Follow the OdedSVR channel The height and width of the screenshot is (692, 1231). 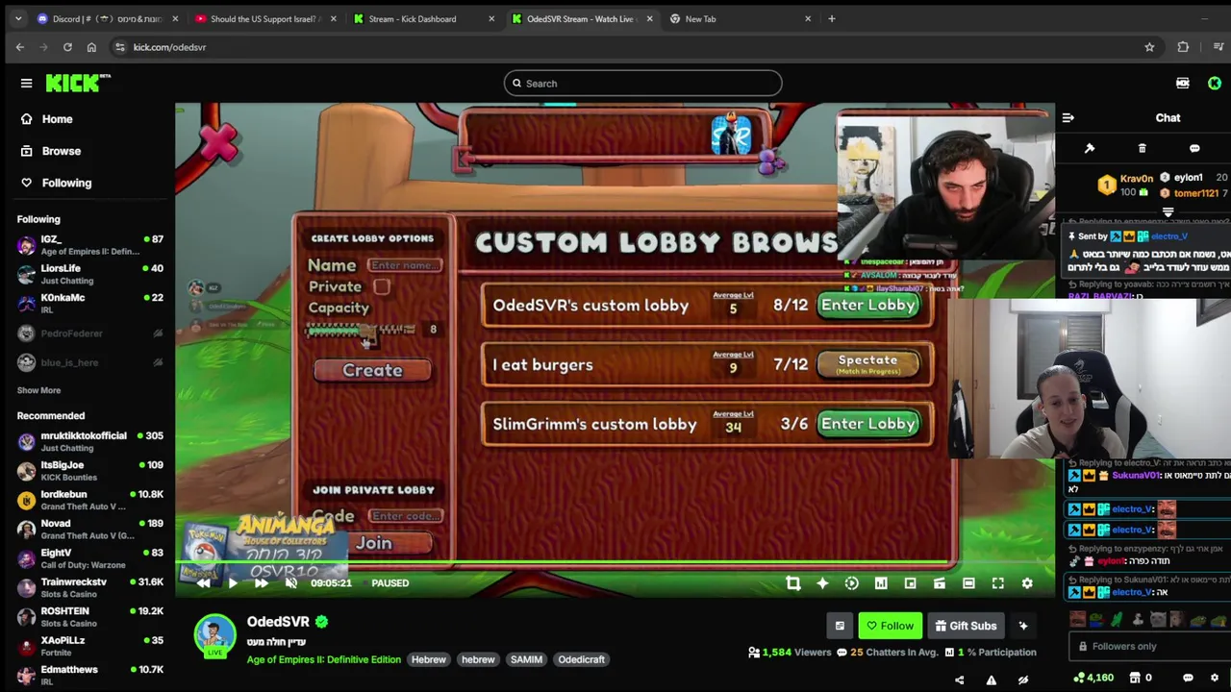(891, 626)
